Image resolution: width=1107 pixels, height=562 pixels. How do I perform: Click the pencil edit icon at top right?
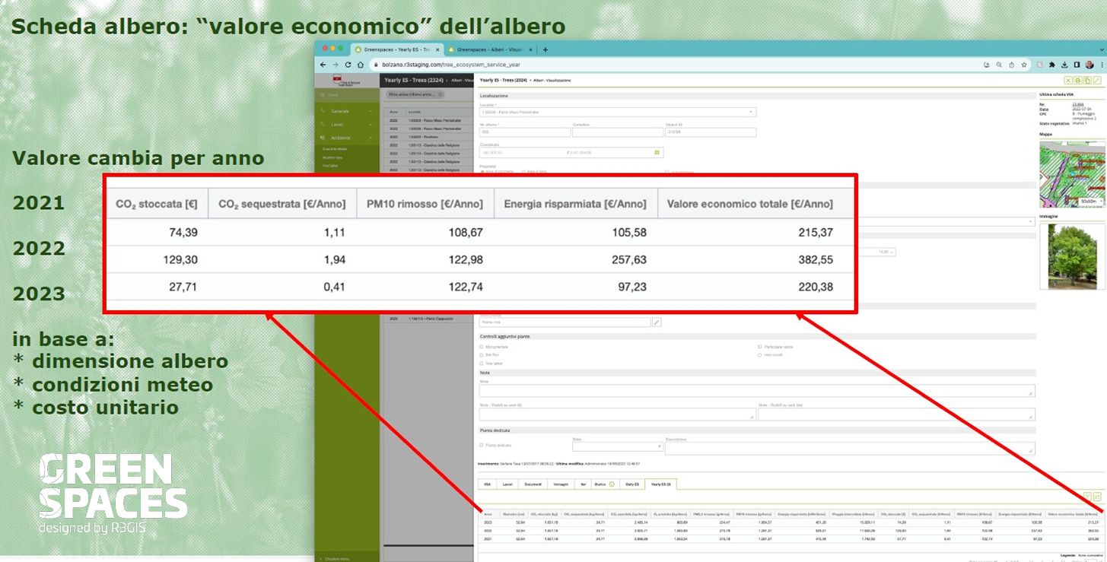coord(1096,80)
